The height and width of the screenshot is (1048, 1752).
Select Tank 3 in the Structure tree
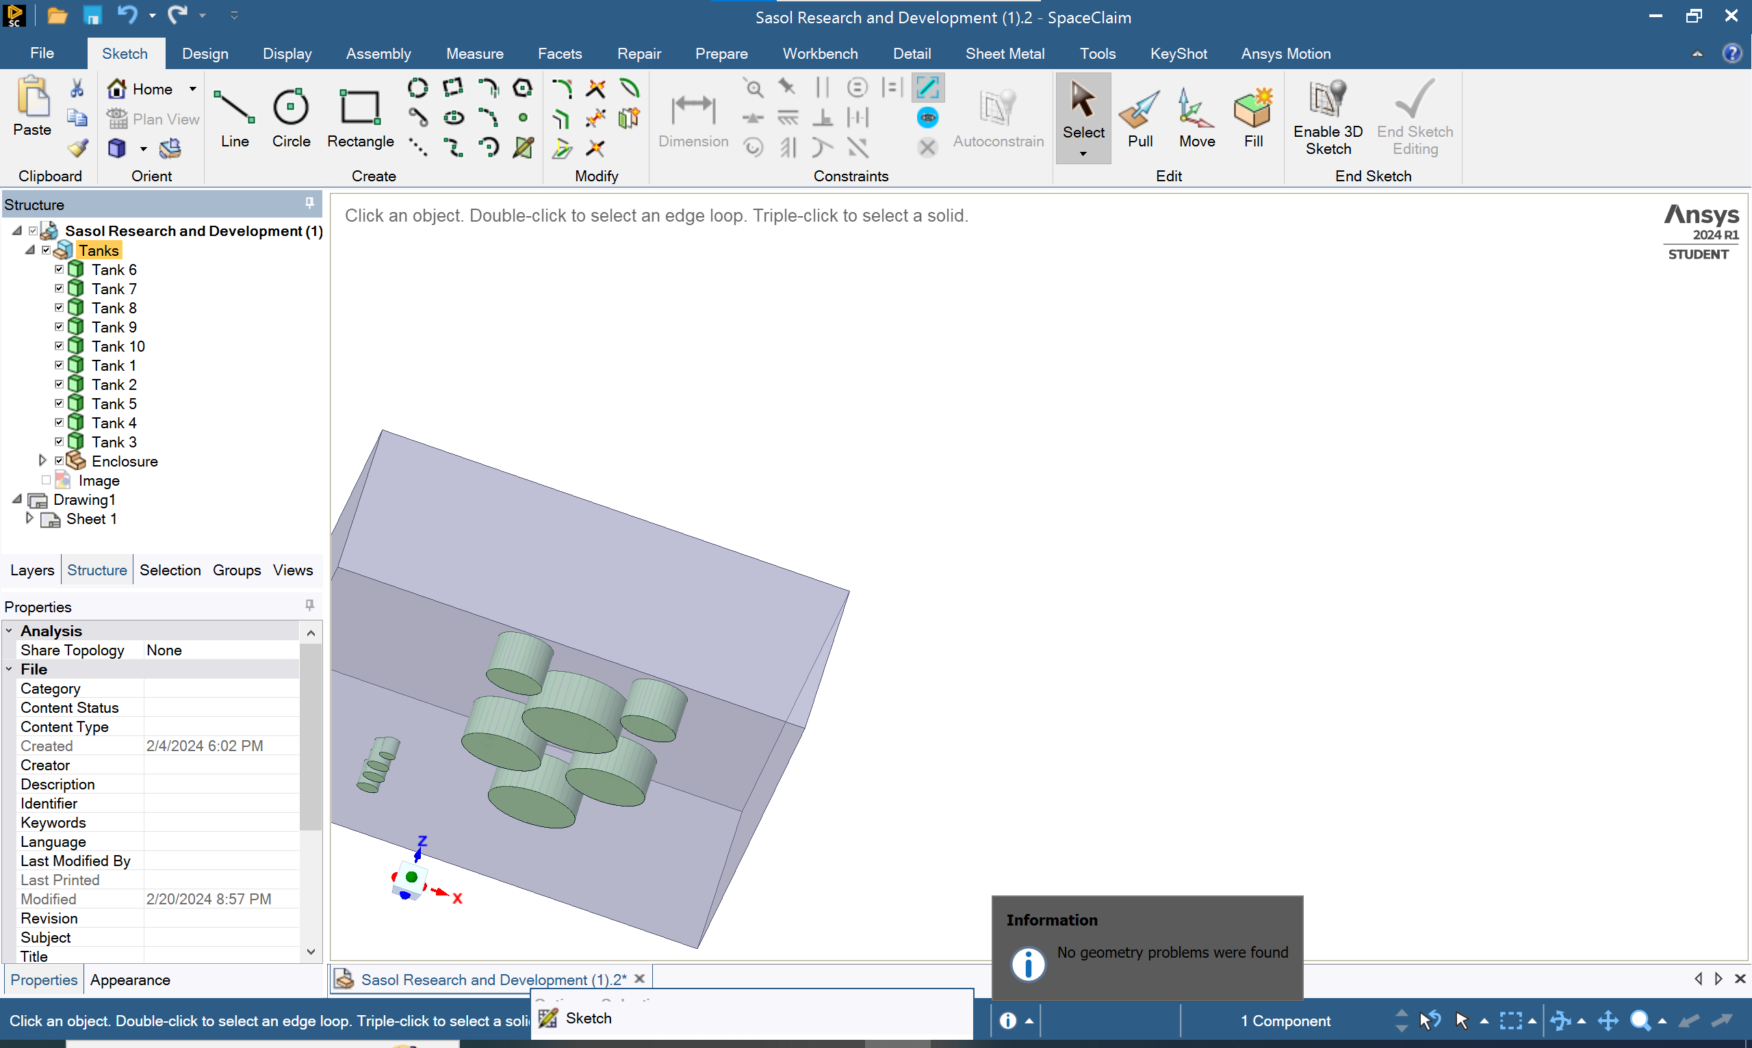pos(114,442)
